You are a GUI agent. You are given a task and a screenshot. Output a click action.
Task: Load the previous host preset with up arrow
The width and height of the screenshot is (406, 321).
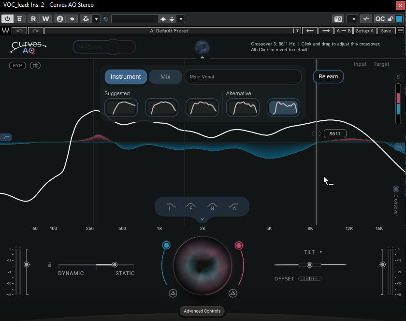pyautogui.click(x=163, y=19)
